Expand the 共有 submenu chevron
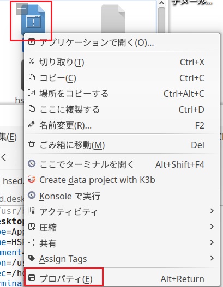Screen dimensions: 223x287 (212, 242)
